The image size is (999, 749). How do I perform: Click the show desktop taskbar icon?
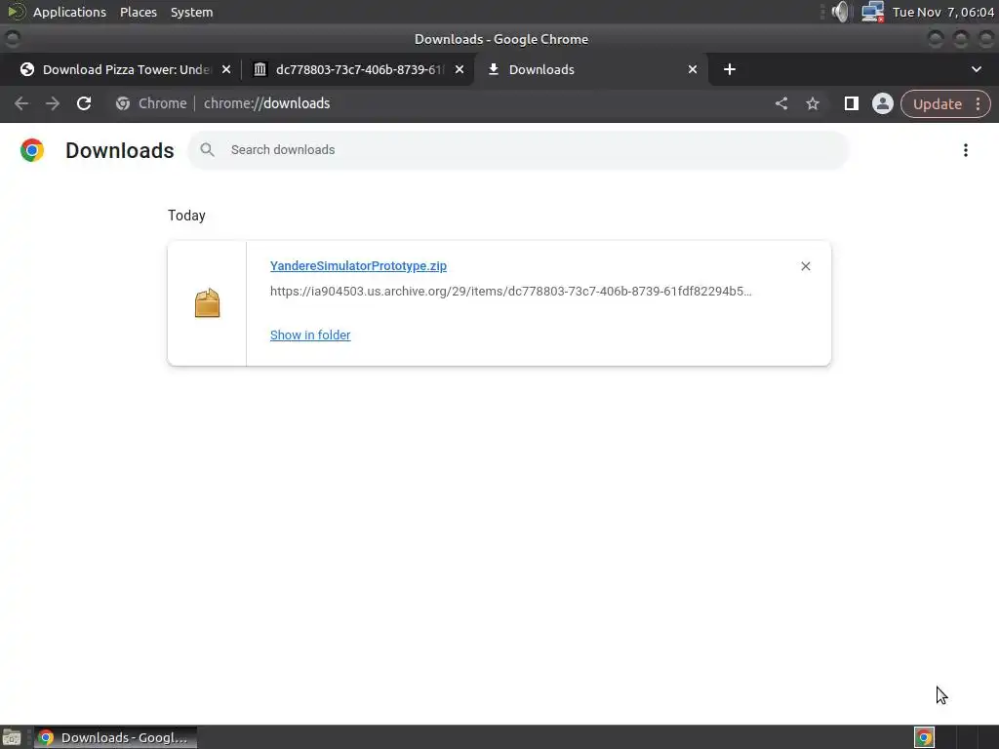pos(12,737)
